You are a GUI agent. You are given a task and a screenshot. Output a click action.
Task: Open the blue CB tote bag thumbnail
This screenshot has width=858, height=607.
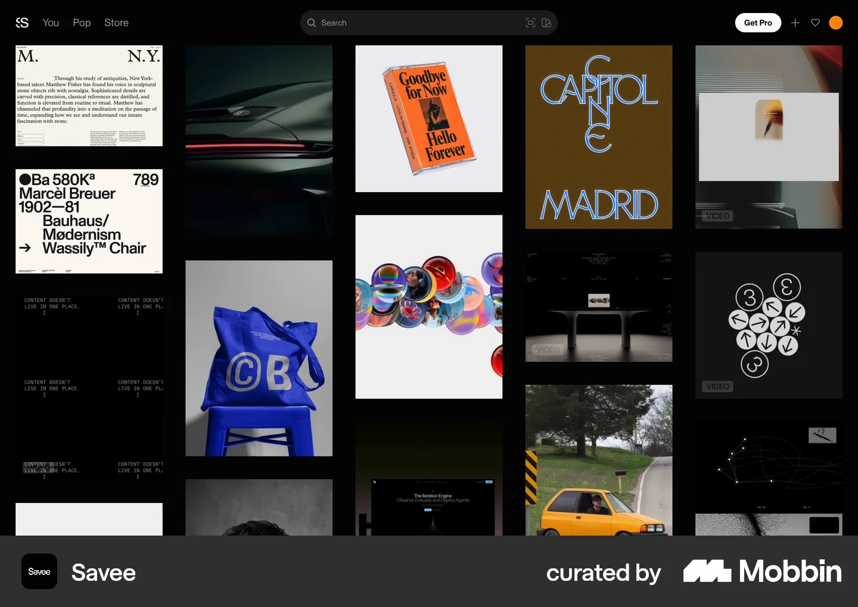tap(259, 358)
